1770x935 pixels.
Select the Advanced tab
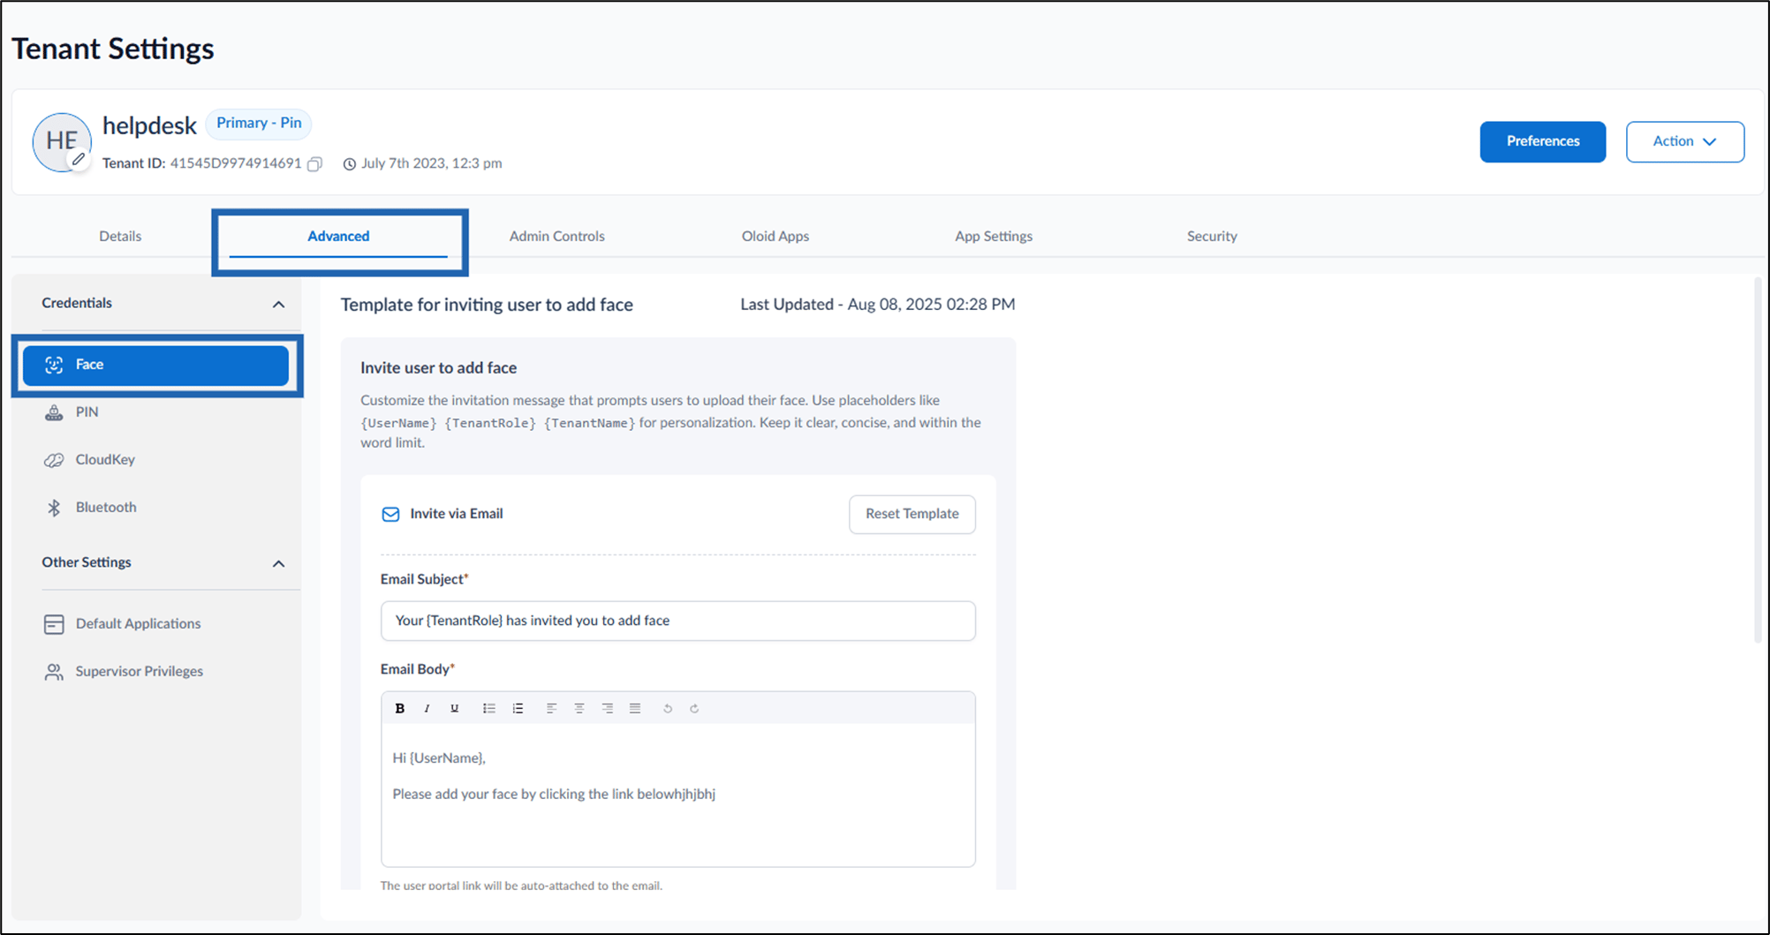pos(338,236)
